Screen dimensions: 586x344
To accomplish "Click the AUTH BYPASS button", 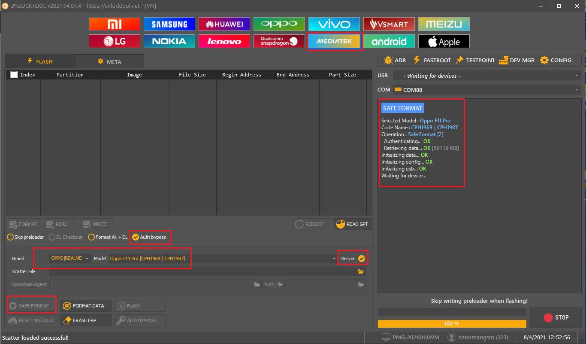I will 140,320.
